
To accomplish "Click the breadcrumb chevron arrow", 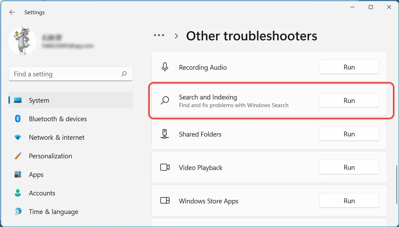I will point(176,36).
